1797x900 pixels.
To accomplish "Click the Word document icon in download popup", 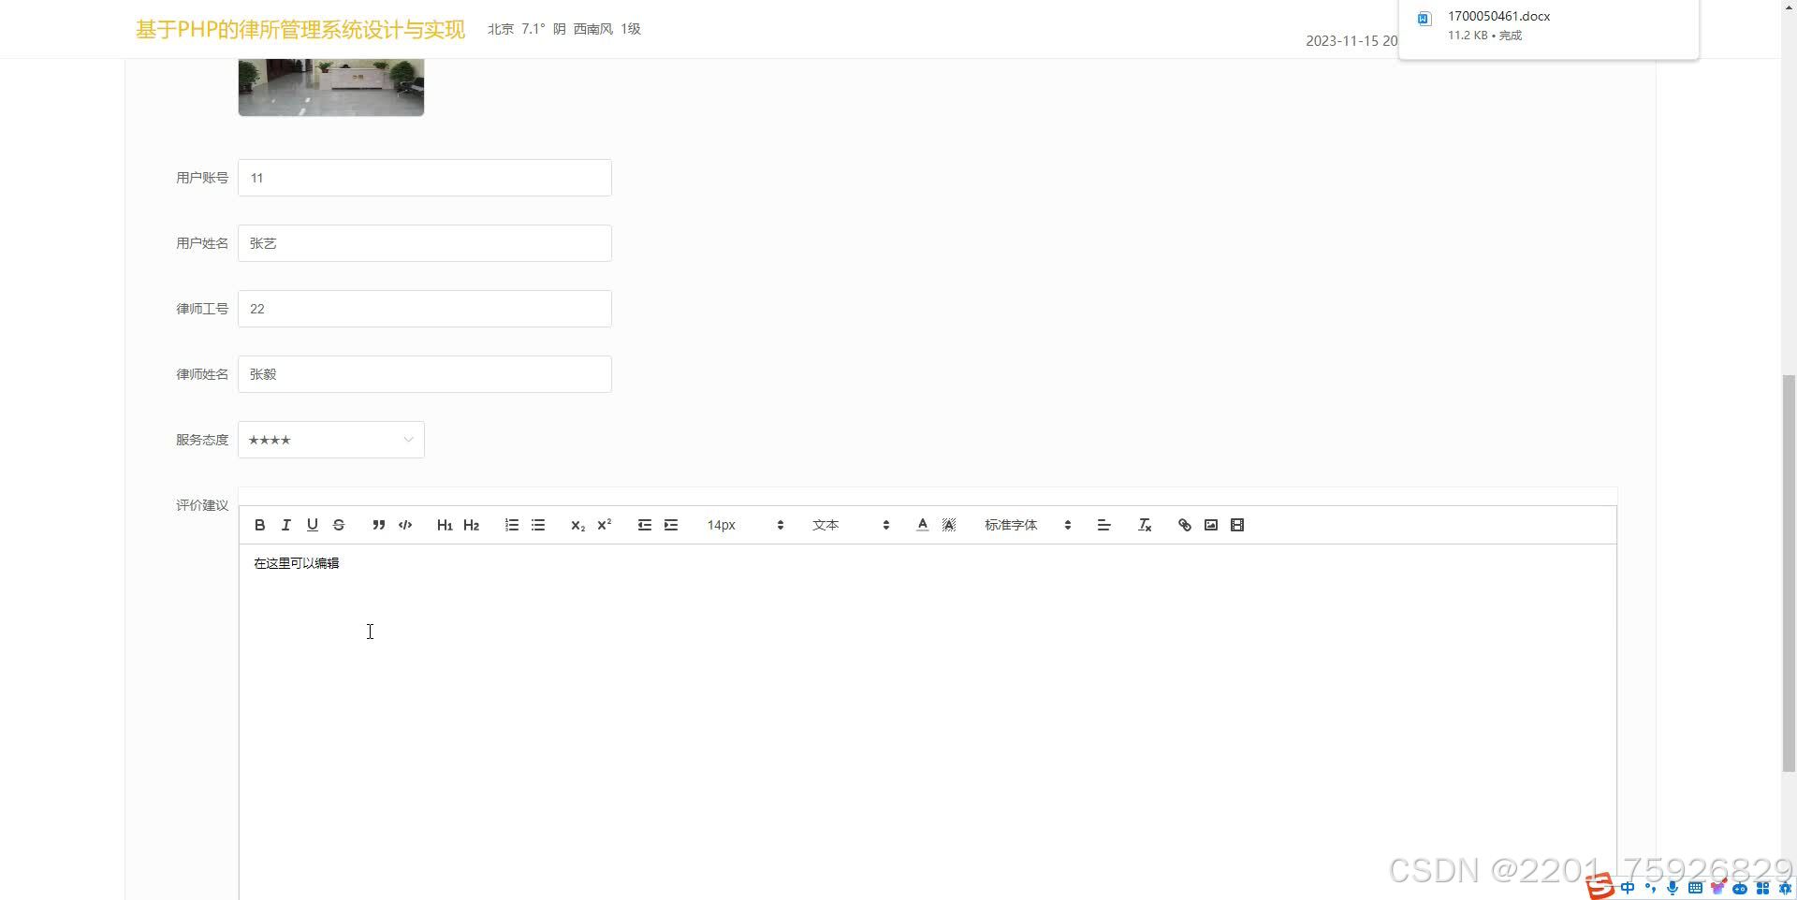I will (x=1424, y=19).
